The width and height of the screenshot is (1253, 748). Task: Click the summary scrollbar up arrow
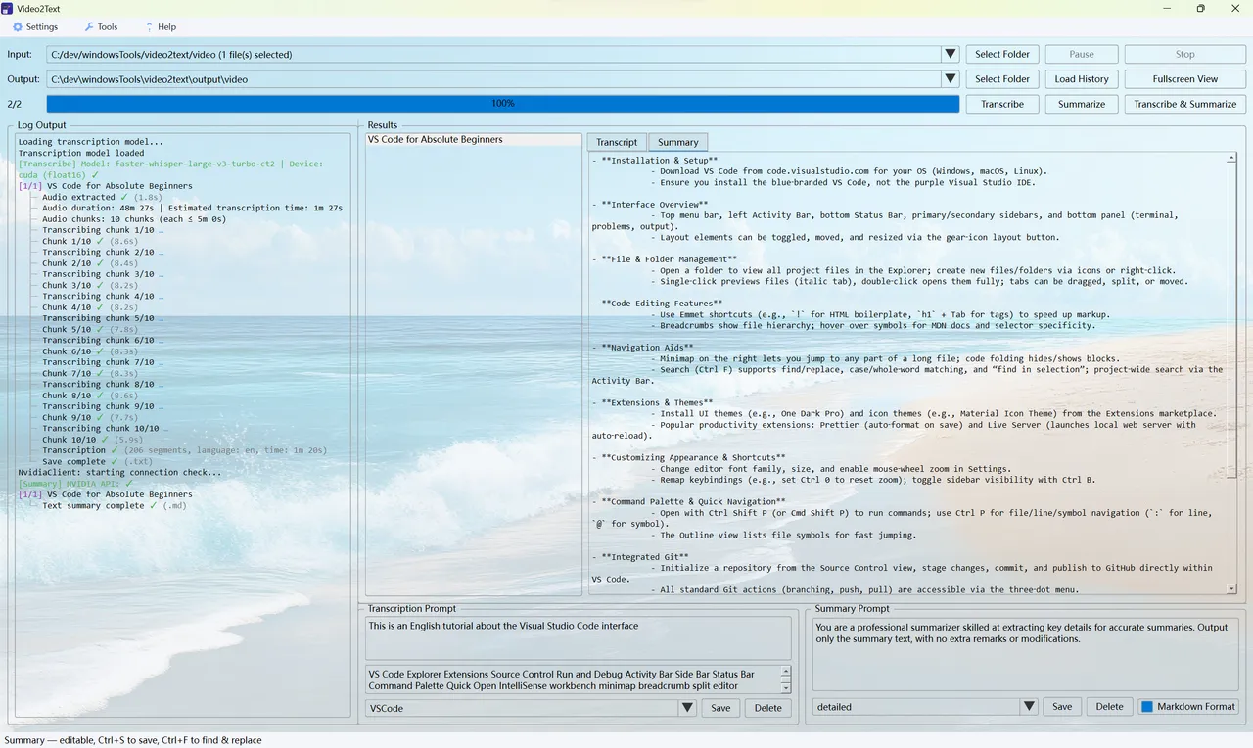point(1231,158)
